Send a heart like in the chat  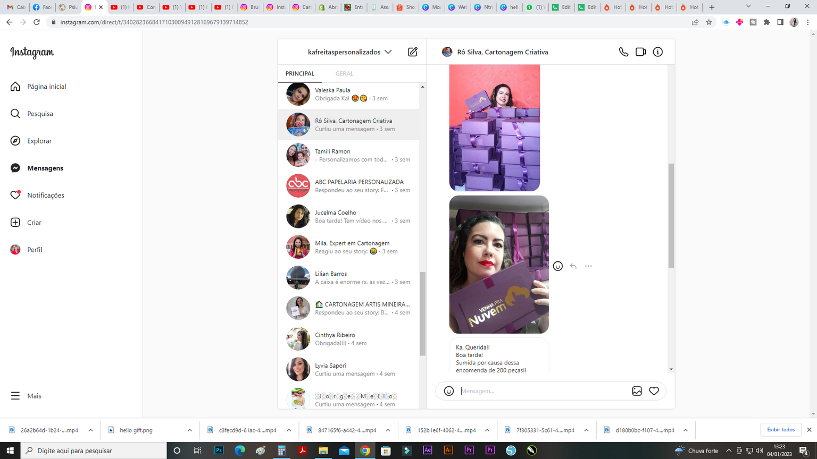coord(654,391)
